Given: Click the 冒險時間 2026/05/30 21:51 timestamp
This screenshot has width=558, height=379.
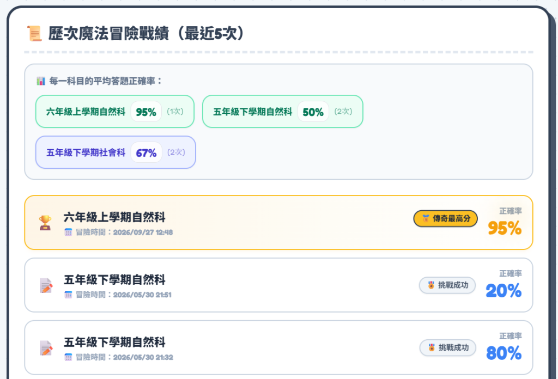Looking at the screenshot, I should (124, 295).
